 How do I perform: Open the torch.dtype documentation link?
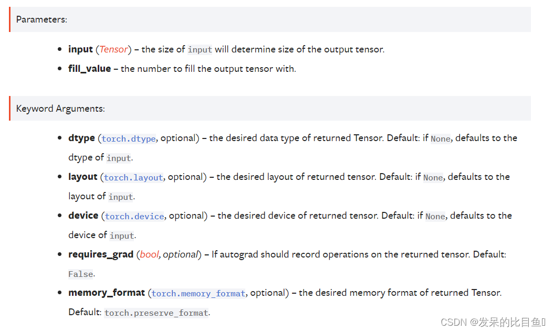(128, 138)
